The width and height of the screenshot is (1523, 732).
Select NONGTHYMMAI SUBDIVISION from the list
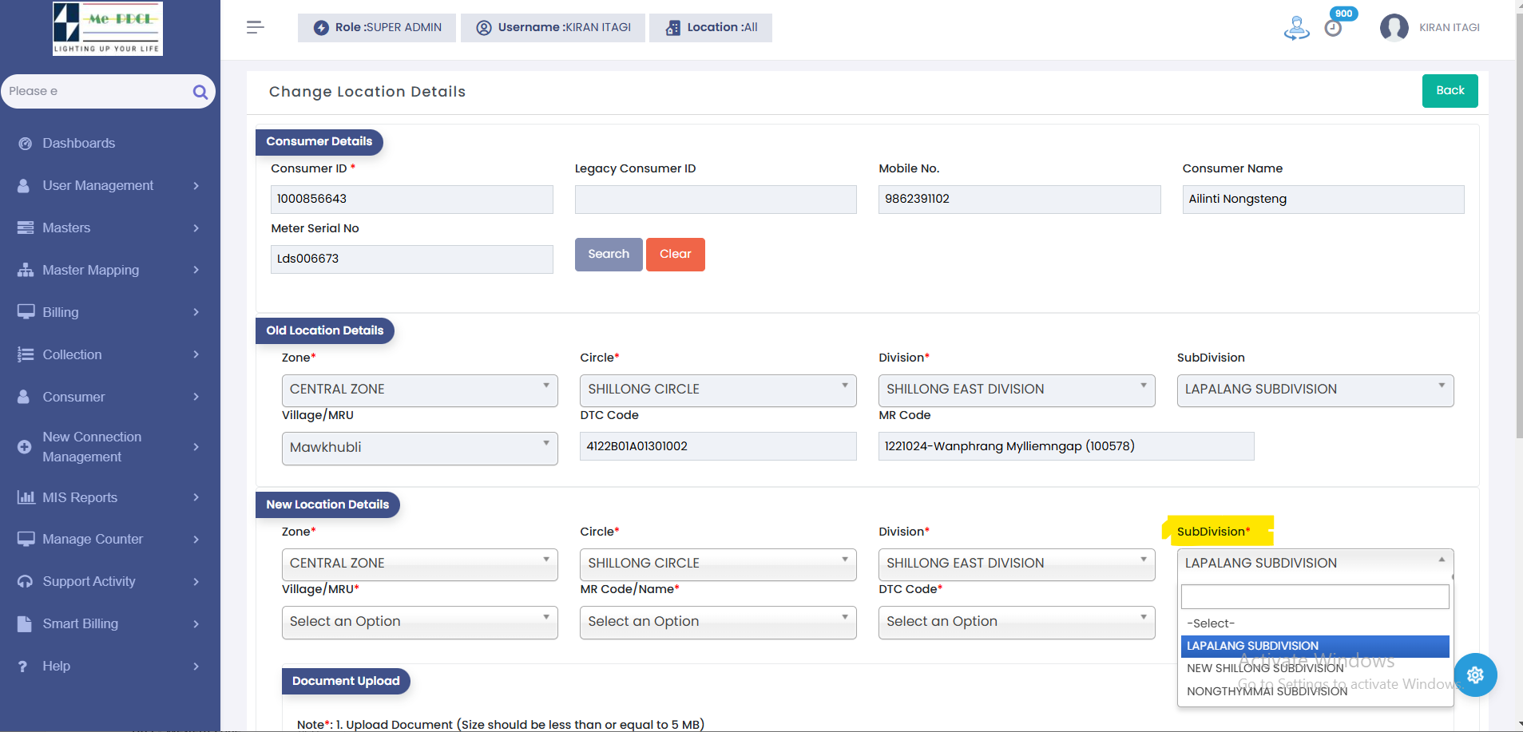point(1267,691)
